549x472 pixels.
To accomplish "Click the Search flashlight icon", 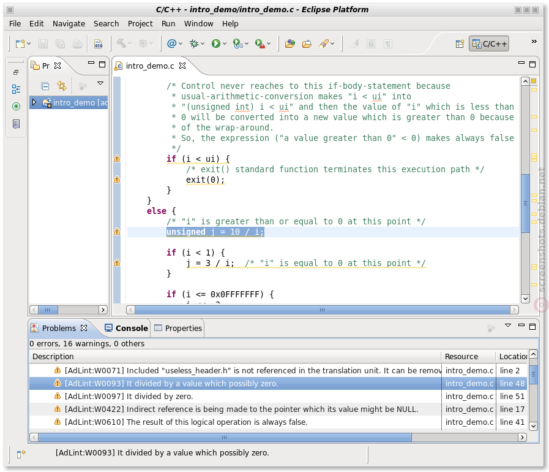I will [x=324, y=44].
